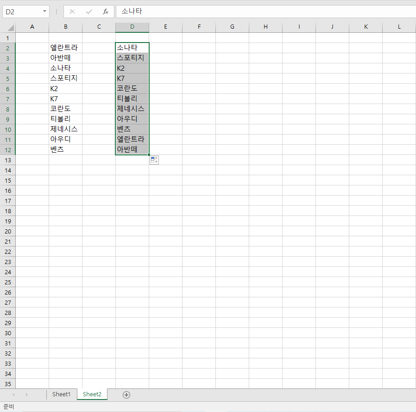This screenshot has height=412, width=416.
Task: Click the 준비 status bar indicator
Action: tap(8, 406)
